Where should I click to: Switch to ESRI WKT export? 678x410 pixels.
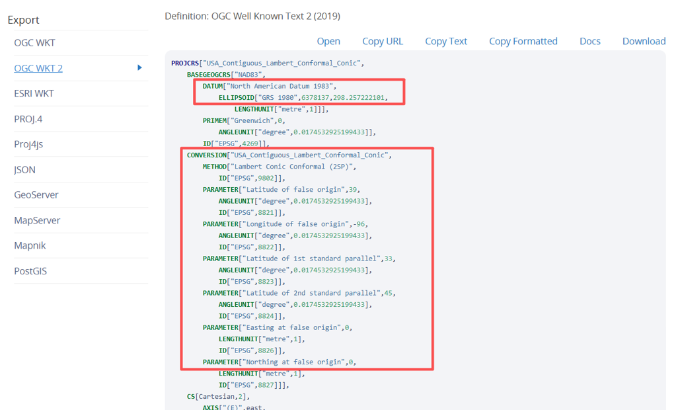click(34, 93)
